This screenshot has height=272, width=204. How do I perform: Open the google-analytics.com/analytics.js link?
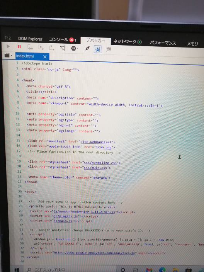pos(94,253)
